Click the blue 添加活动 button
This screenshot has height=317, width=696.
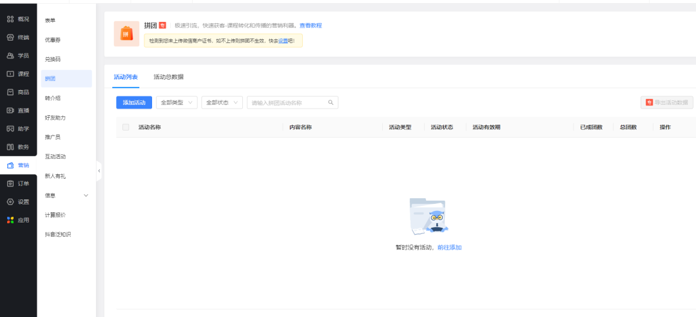point(134,103)
